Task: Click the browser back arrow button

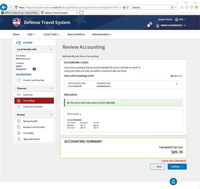Action: [4, 7]
